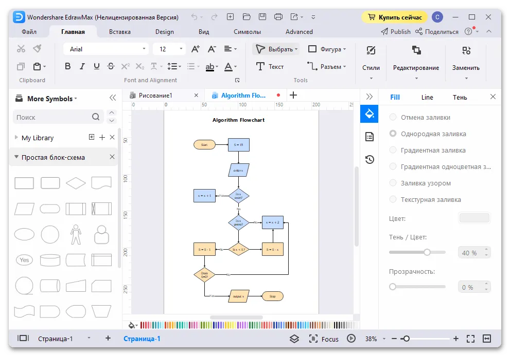Switch to the Design ribbon tab
The height and width of the screenshot is (356, 510).
click(x=165, y=32)
